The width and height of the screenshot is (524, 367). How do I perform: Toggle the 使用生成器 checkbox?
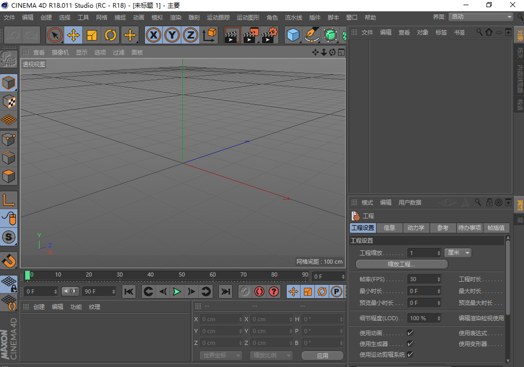coord(410,344)
